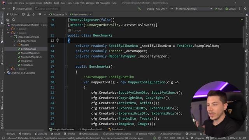Open the Python Packages tool window
Screen dimensions: 249x140
pyautogui.click(x=88, y=134)
